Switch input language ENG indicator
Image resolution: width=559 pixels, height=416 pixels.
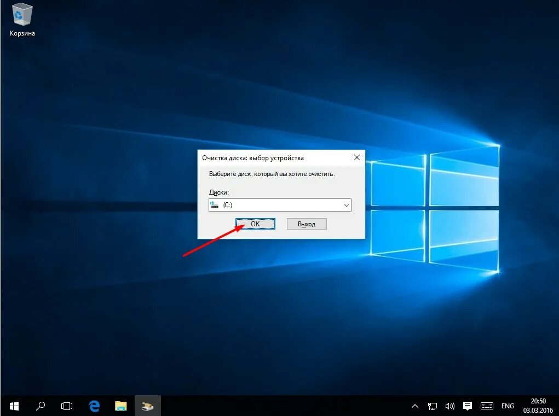pos(508,406)
